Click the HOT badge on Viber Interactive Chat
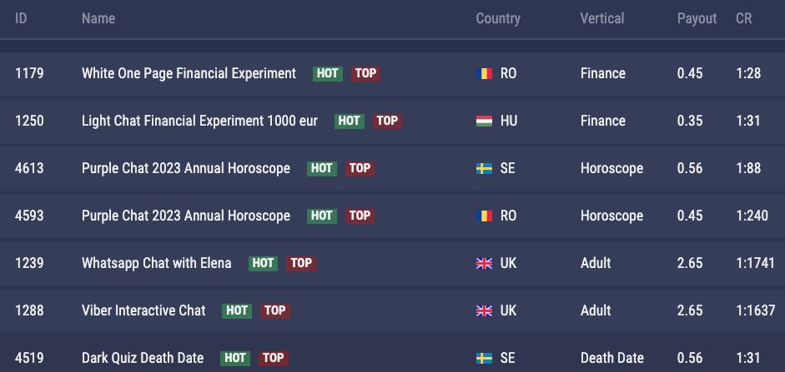 coord(236,310)
